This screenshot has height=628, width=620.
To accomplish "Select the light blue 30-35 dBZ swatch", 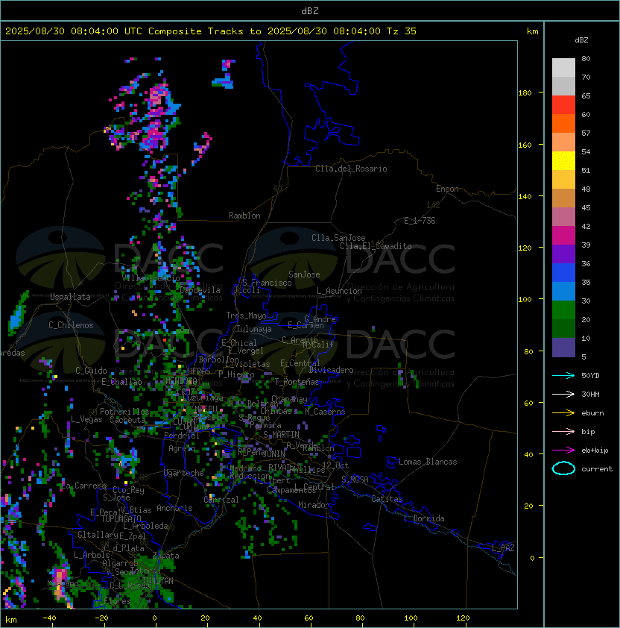I will 563,291.
